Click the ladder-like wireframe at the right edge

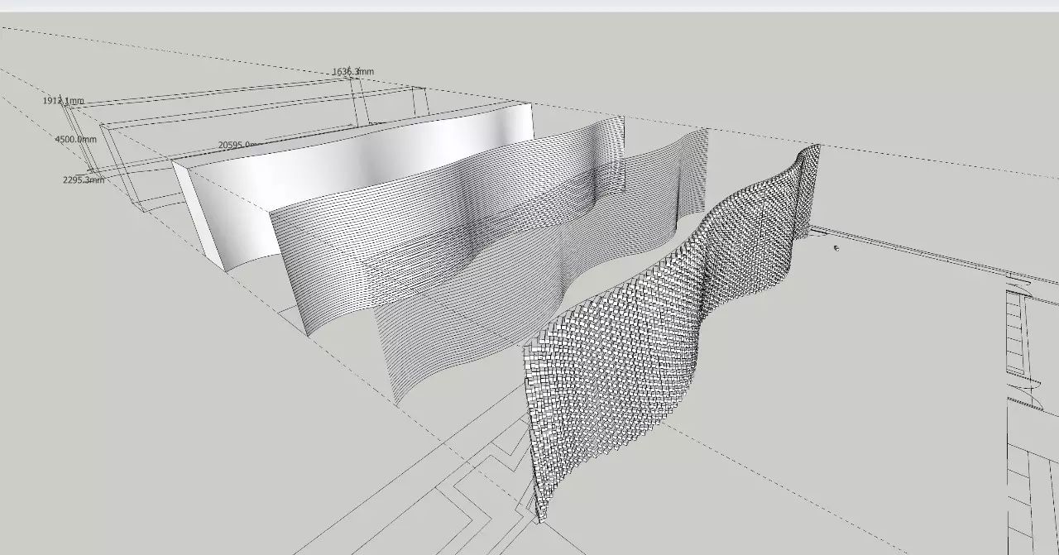coord(1016,331)
